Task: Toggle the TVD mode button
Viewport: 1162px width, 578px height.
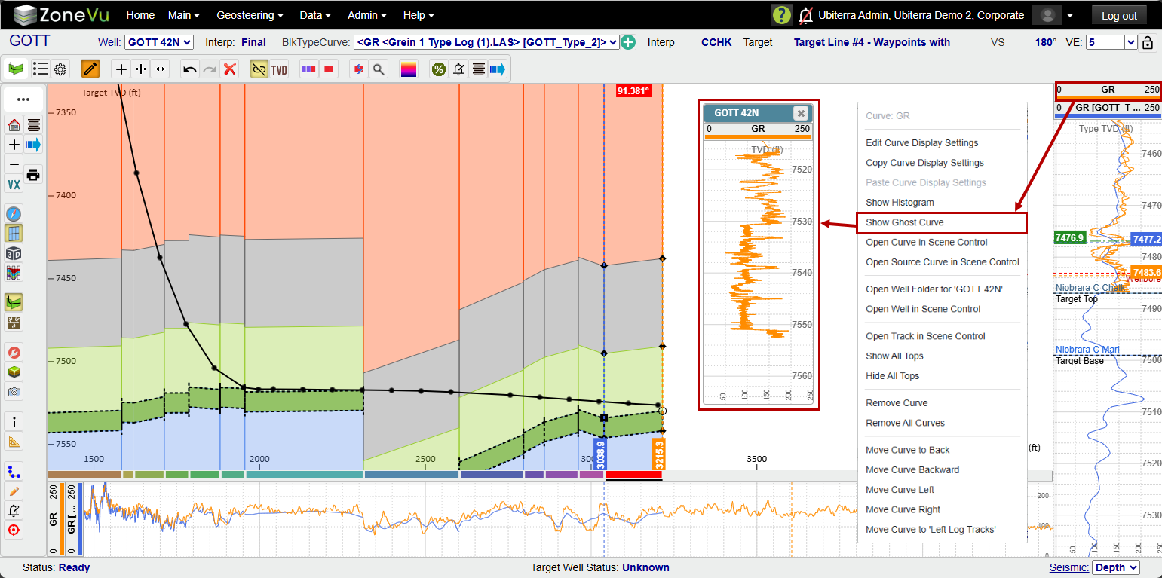Action: point(279,69)
